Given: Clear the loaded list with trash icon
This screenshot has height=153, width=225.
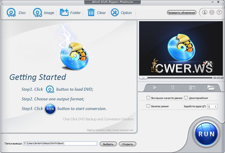Looking at the screenshot, I should [96, 13].
